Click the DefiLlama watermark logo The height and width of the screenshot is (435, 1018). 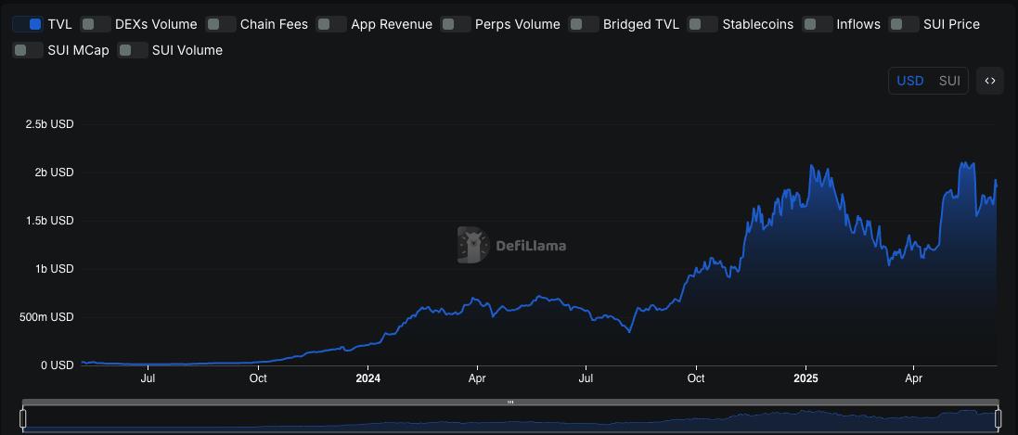(511, 246)
